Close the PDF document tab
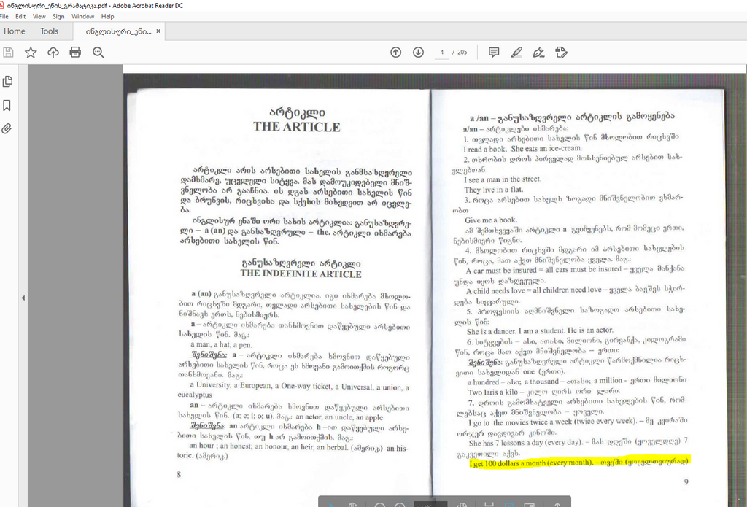Screen dimensions: 747x507 click(x=158, y=31)
